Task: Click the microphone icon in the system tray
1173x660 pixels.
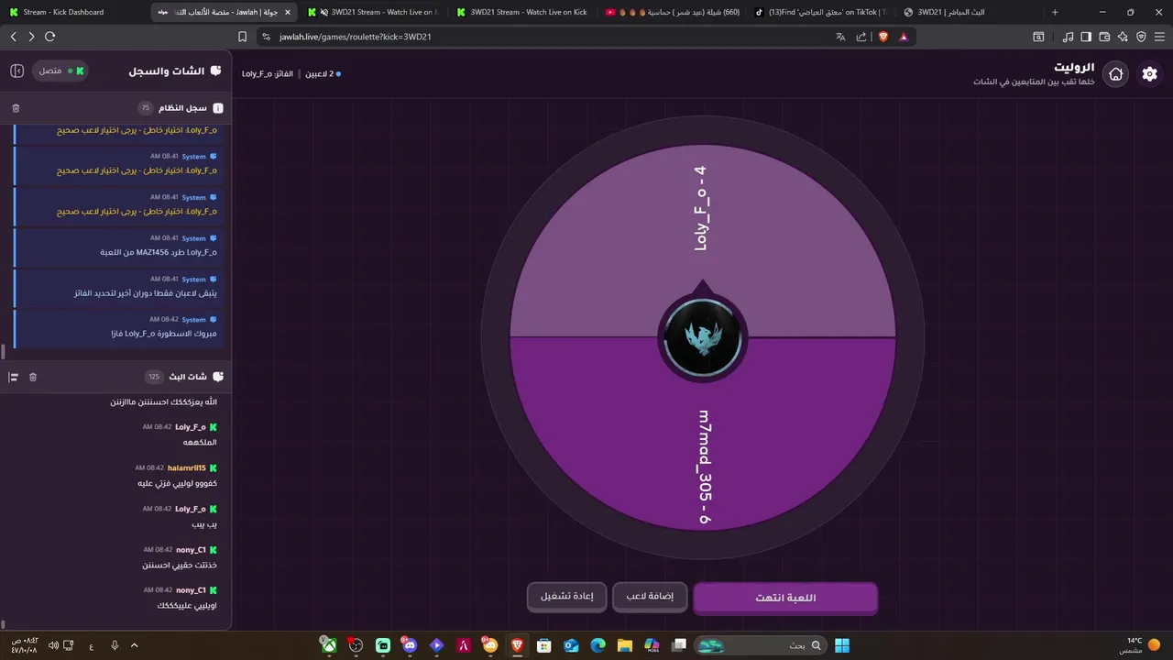Action: pos(115,645)
